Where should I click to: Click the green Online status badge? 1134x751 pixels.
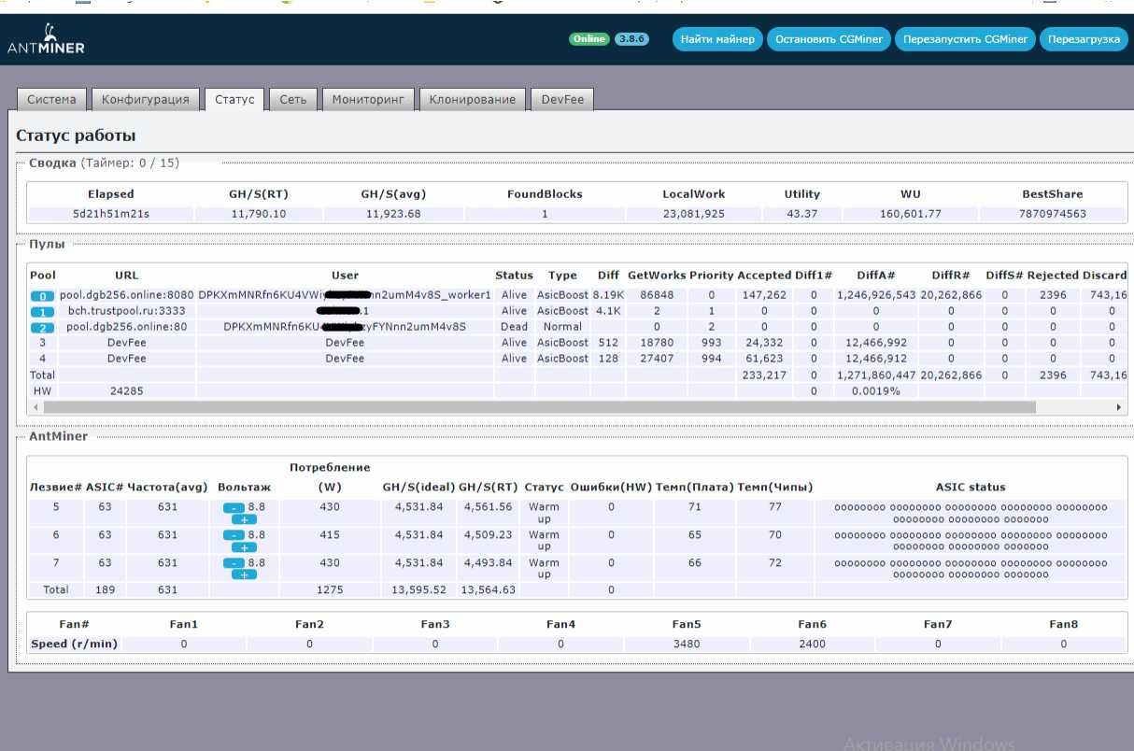[589, 39]
